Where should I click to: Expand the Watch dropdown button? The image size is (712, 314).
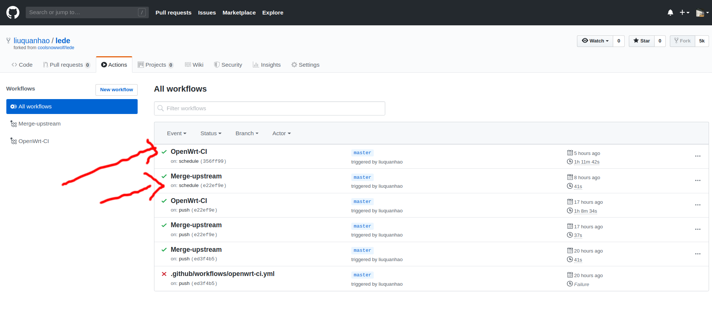point(595,41)
